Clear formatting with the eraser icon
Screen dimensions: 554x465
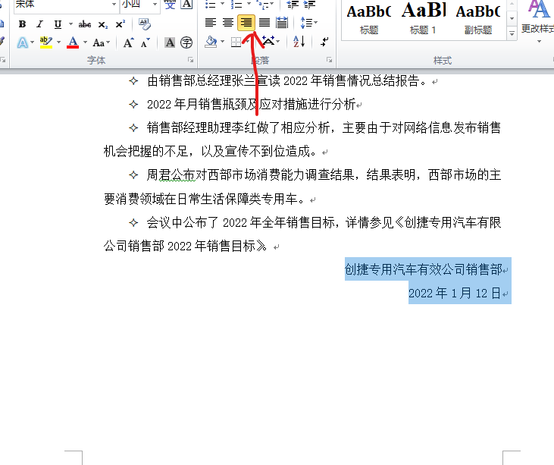[145, 24]
